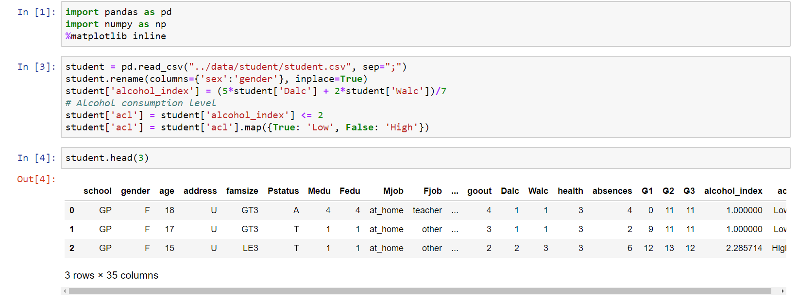Click the student.head(3) code cell
This screenshot has width=798, height=300.
click(425, 158)
